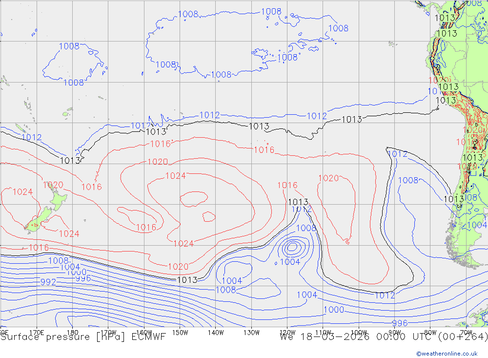Viewport: 488px width, 358px height.
Task: Click the 110W longitude label
Action: 323,333
